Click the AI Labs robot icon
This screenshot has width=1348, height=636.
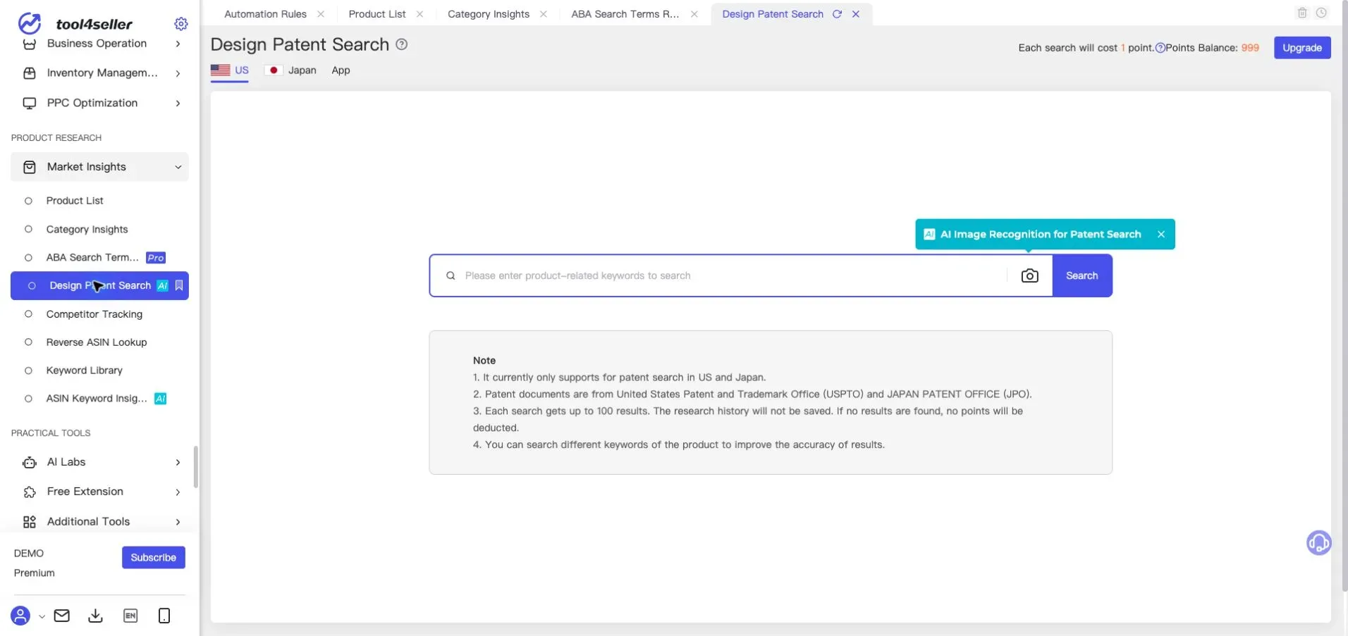pyautogui.click(x=30, y=462)
